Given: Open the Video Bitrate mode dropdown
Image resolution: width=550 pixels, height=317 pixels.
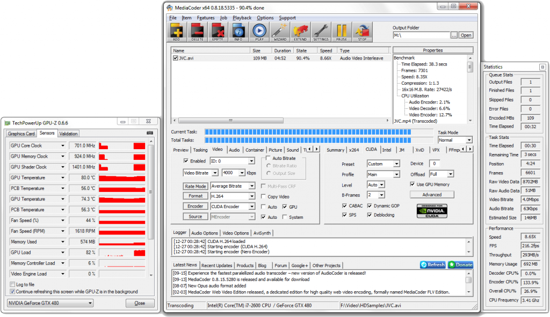Looking at the screenshot, I should tap(201, 173).
